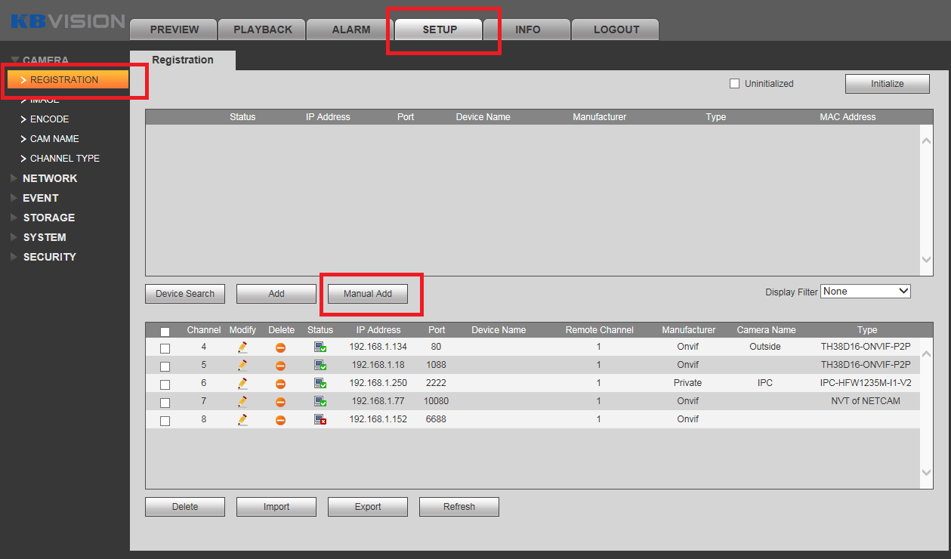The width and height of the screenshot is (951, 559).
Task: Click the orange delete icon for channel 7
Action: (x=280, y=402)
